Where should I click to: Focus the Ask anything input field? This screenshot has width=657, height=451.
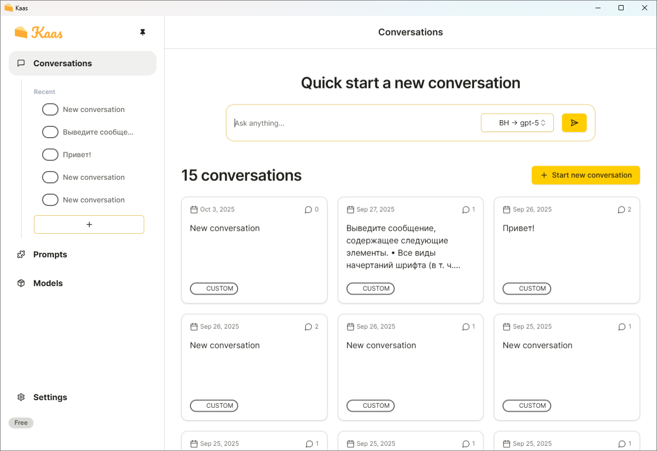pyautogui.click(x=354, y=123)
